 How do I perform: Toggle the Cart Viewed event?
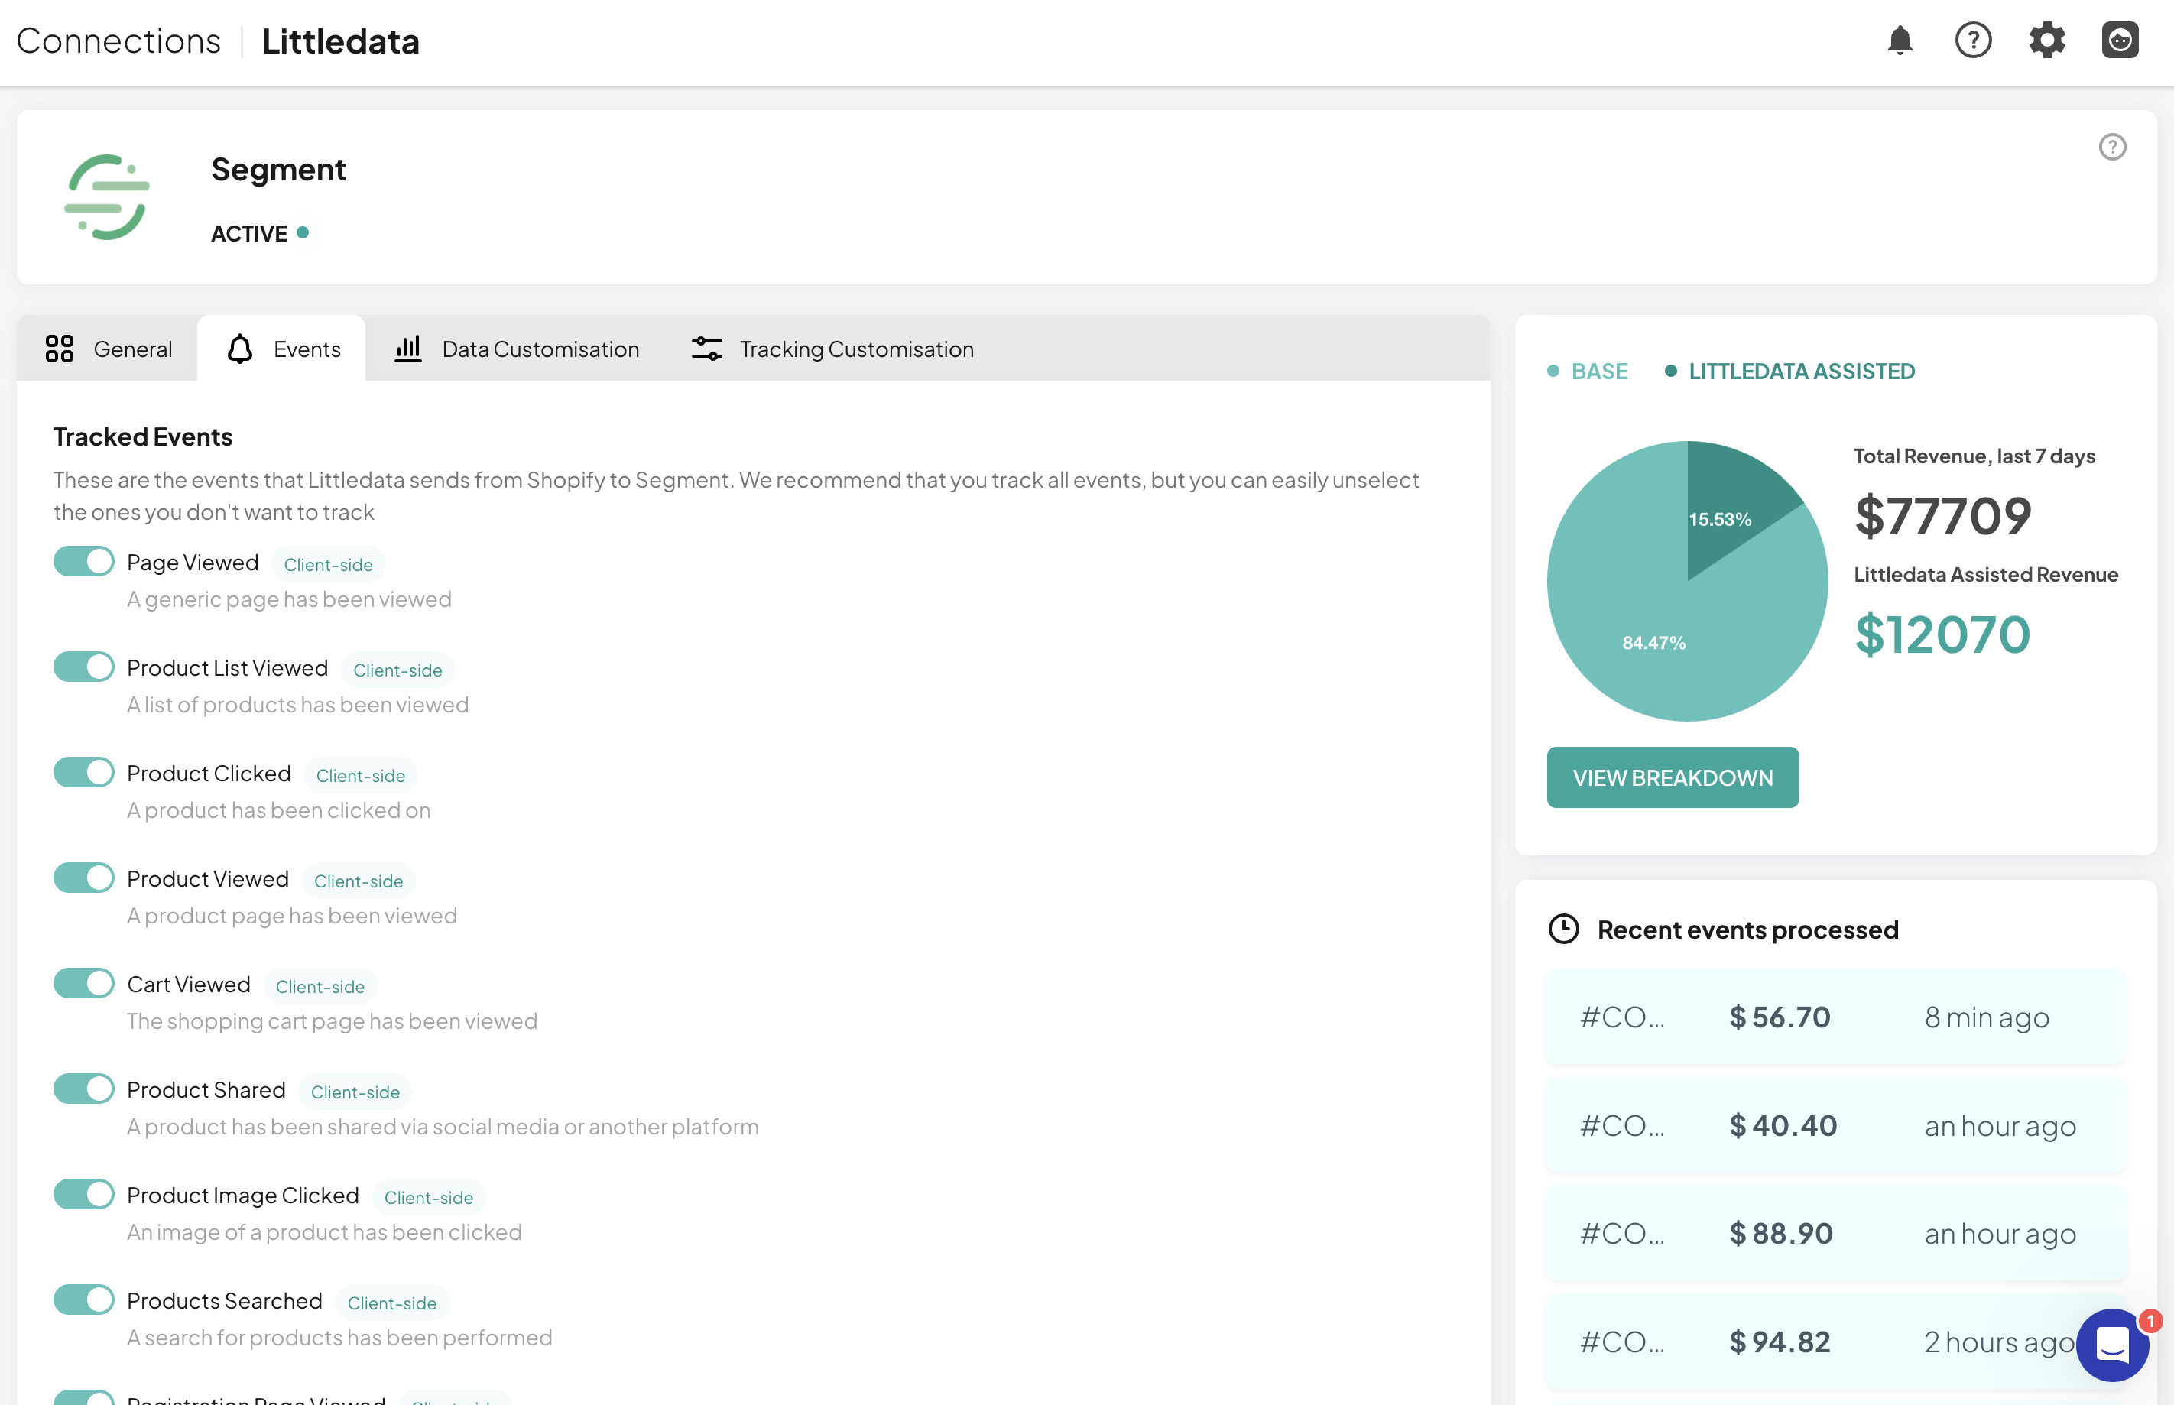tap(84, 985)
